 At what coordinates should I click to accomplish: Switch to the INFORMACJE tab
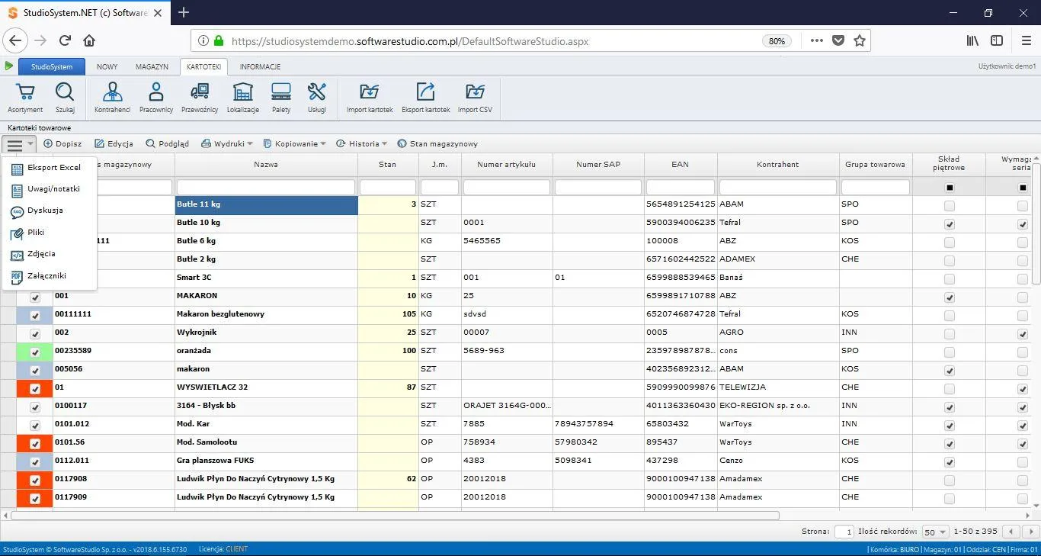pos(260,66)
